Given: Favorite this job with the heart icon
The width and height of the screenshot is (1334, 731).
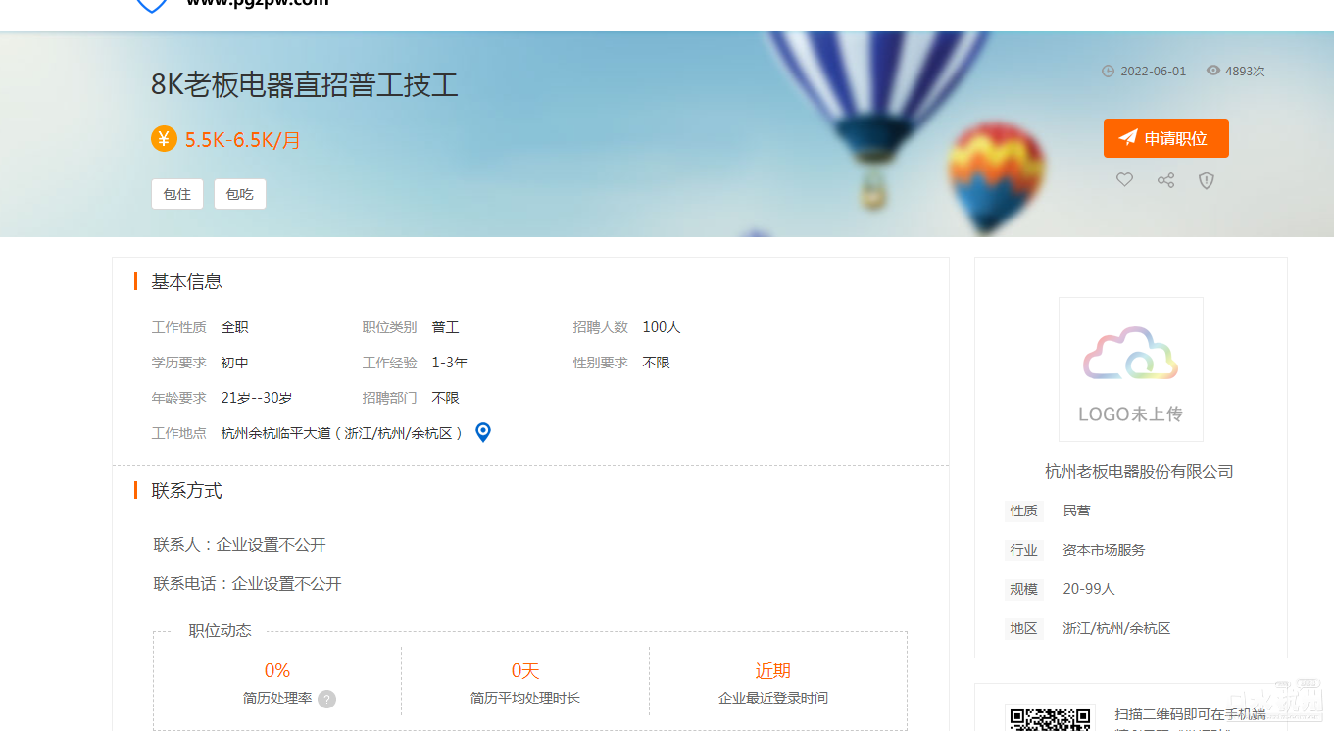Looking at the screenshot, I should point(1124,180).
